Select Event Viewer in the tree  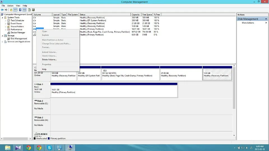click(x=16, y=23)
